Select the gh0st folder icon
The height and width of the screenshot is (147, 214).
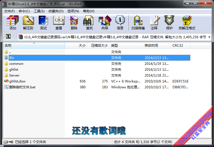(x=6, y=69)
